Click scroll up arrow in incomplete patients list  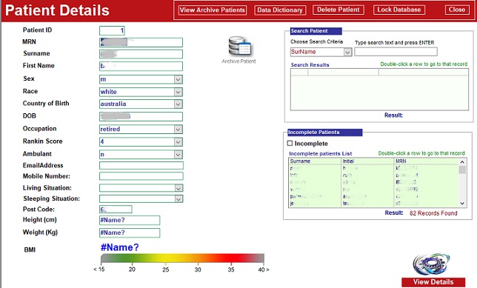[x=462, y=162]
